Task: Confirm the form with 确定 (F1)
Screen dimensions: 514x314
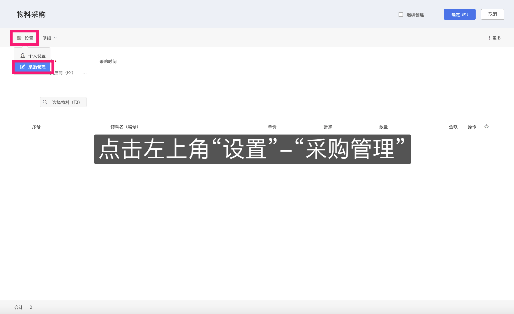Action: [460, 14]
